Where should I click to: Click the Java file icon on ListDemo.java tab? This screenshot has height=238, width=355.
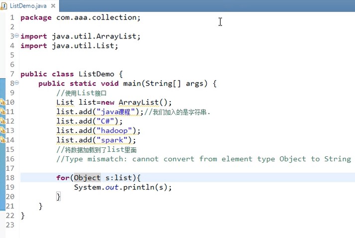tap(3, 6)
